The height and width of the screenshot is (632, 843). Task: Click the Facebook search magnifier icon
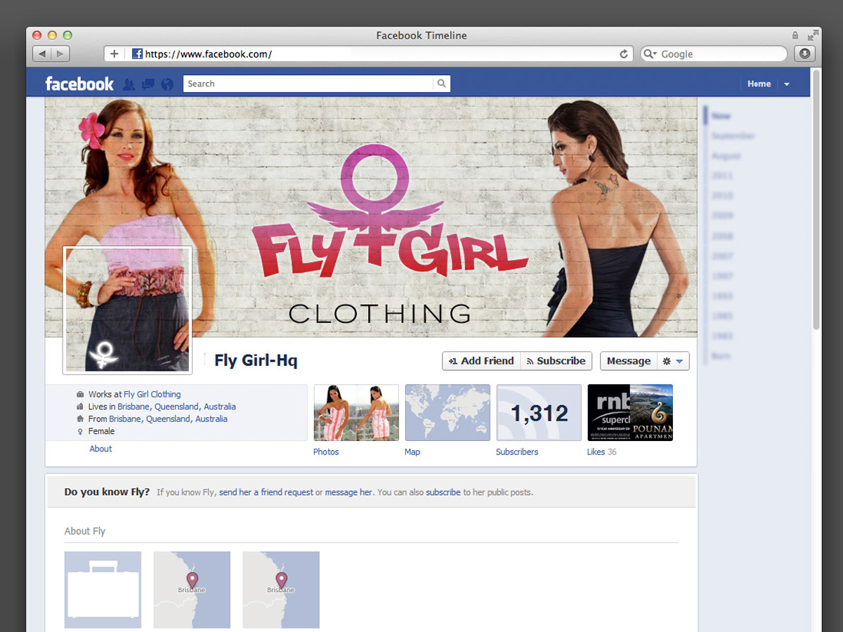[x=441, y=84]
